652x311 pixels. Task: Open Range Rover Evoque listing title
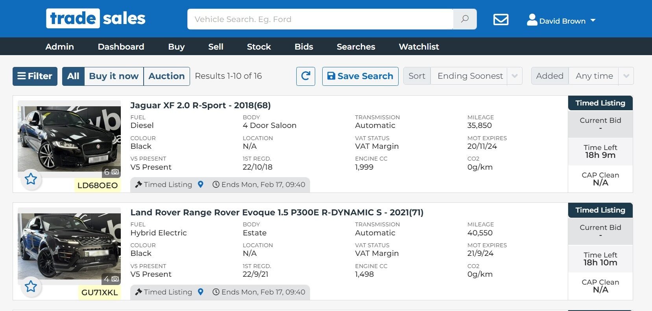pos(277,213)
